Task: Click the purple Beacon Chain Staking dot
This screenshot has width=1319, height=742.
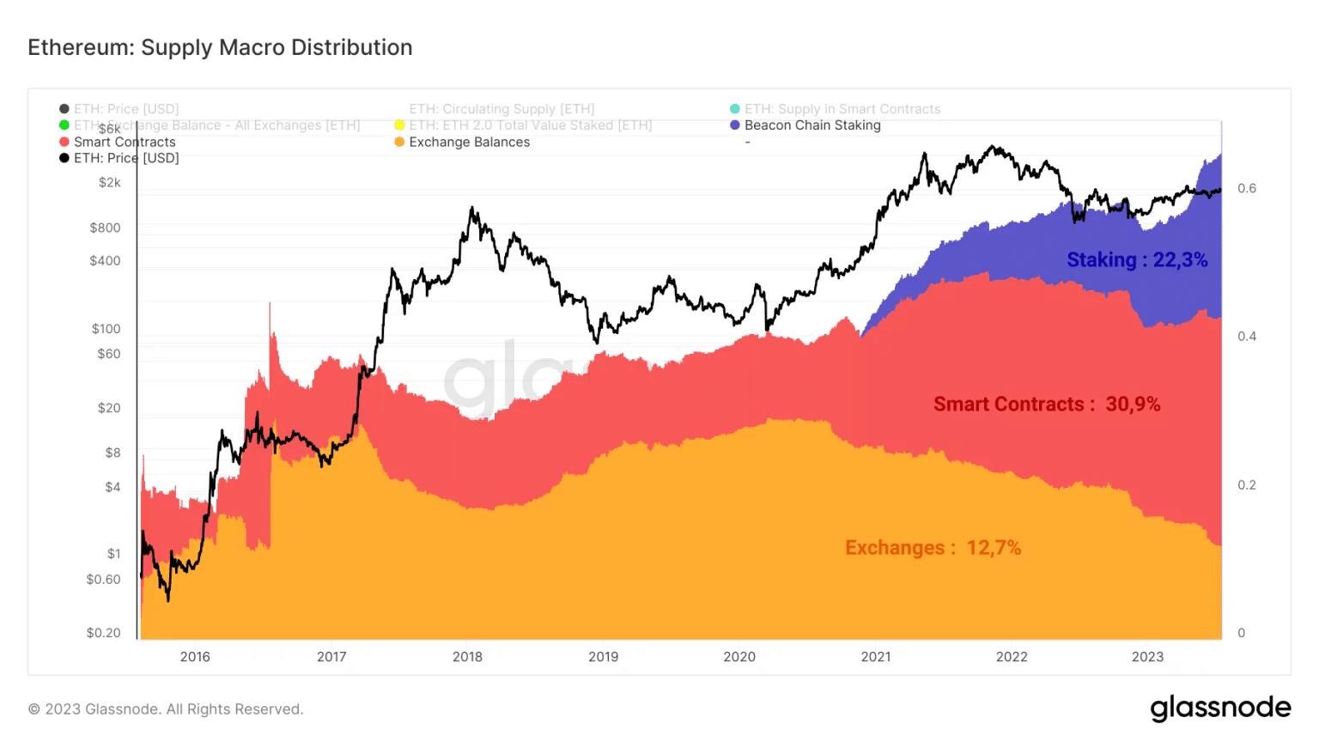Action: click(x=735, y=125)
